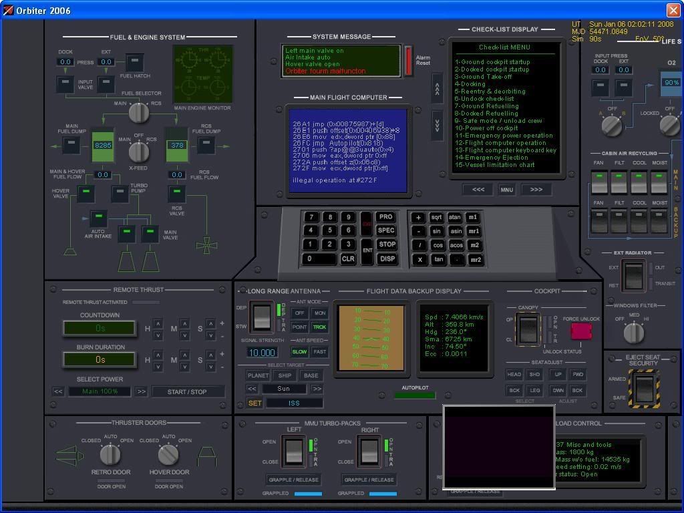The width and height of the screenshot is (684, 513).
Task: Click the Signal Strength 10.000 field
Action: tap(262, 352)
